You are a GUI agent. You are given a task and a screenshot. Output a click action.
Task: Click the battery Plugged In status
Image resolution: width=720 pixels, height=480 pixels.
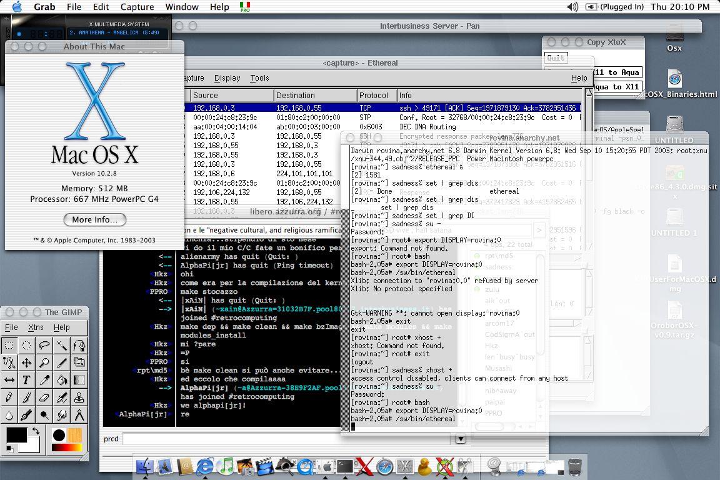click(x=615, y=7)
